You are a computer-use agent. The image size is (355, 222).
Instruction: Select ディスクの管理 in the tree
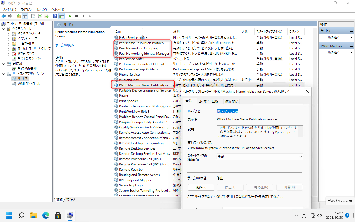pos(27,69)
